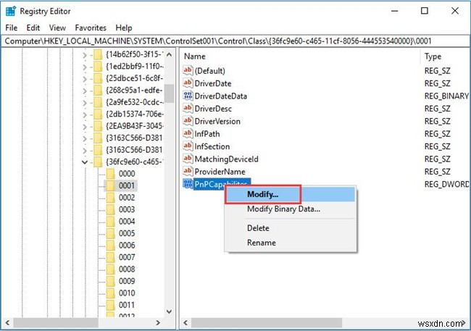This screenshot has width=471, height=331.
Task: Choose Modify Binary Data... from context menu
Action: [290, 209]
